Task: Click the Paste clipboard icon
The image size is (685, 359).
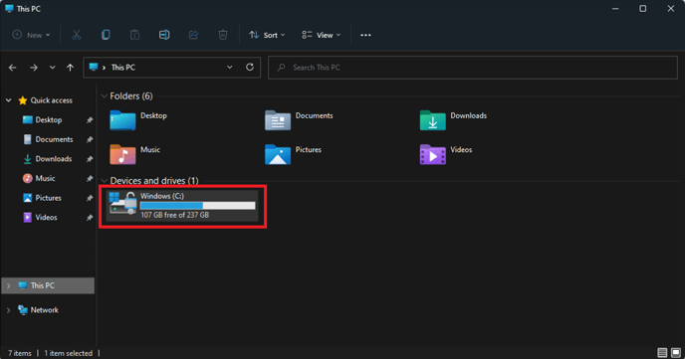Action: pyautogui.click(x=135, y=35)
